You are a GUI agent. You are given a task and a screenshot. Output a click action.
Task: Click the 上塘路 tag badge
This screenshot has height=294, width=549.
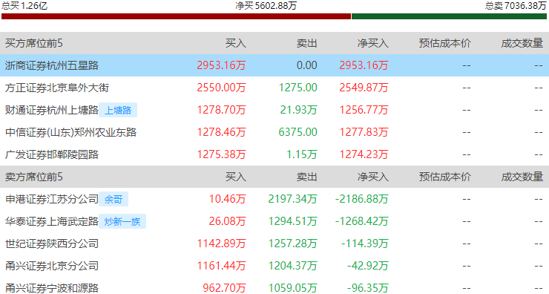click(118, 110)
